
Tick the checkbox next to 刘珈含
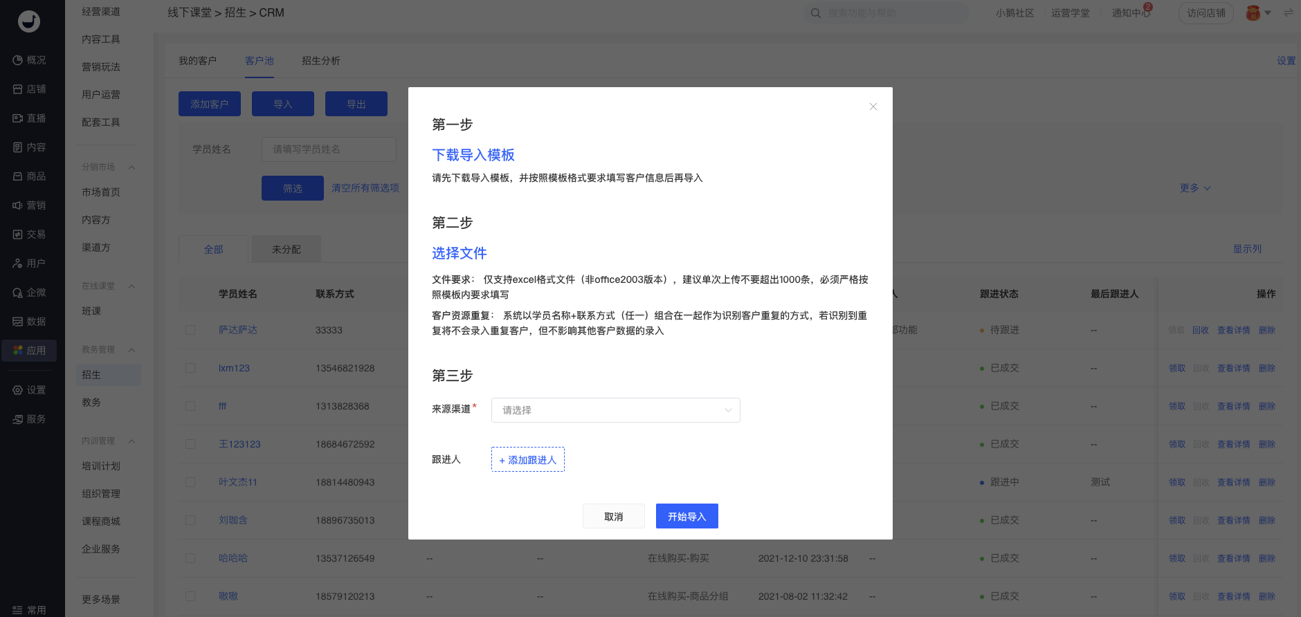[x=190, y=520]
